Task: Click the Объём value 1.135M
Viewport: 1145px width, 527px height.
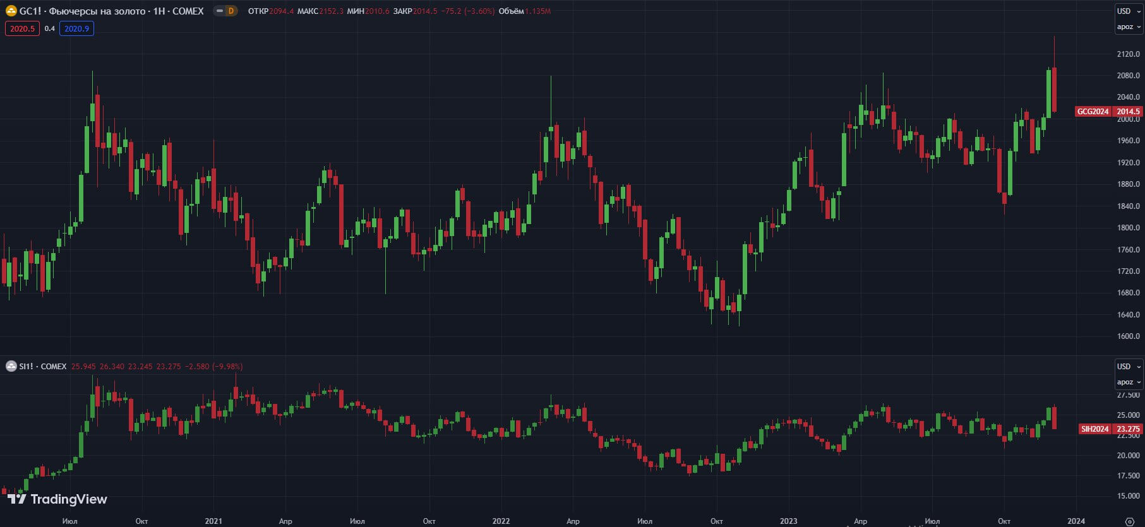Action: click(x=537, y=11)
